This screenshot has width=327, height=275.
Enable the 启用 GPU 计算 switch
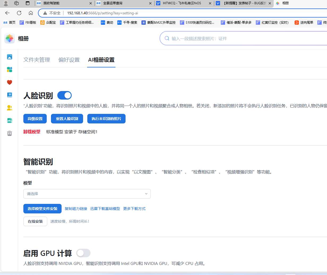click(83, 253)
